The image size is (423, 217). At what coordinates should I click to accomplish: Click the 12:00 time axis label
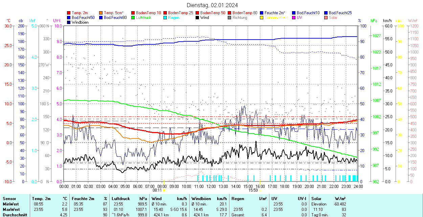click(211, 186)
